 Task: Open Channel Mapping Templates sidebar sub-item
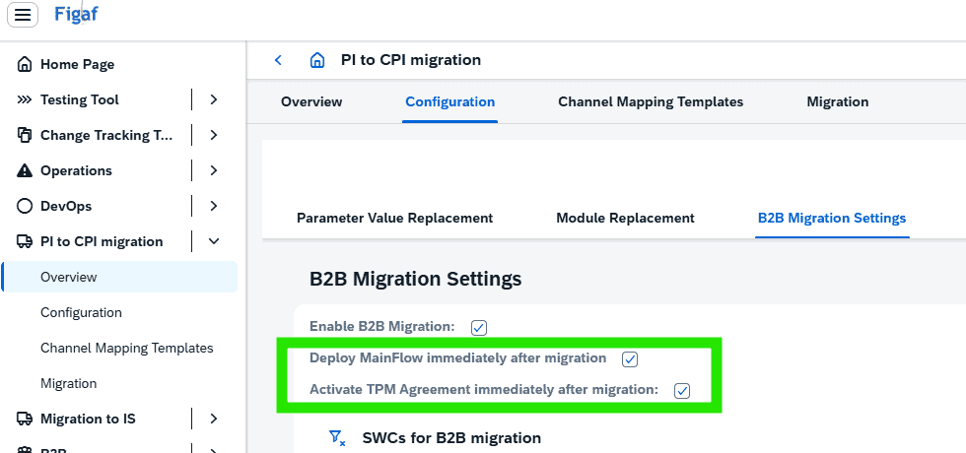(x=127, y=348)
